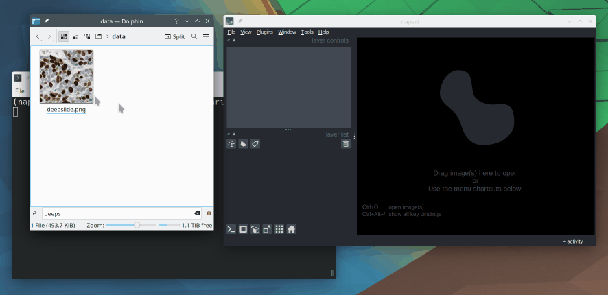
Task: Toggle grid mode in napari viewer
Action: click(279, 229)
